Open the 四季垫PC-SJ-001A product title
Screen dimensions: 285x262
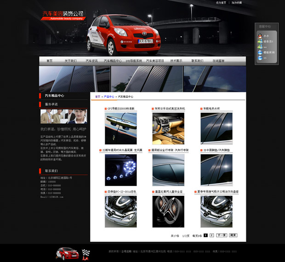point(122,192)
